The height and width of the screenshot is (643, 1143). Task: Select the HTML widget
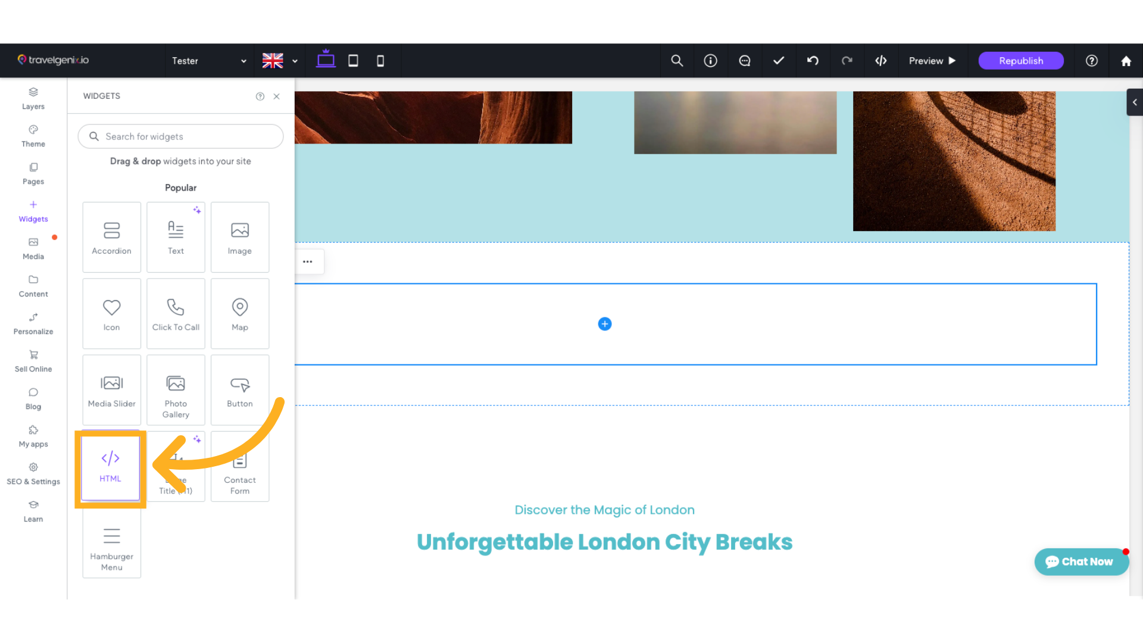(111, 467)
